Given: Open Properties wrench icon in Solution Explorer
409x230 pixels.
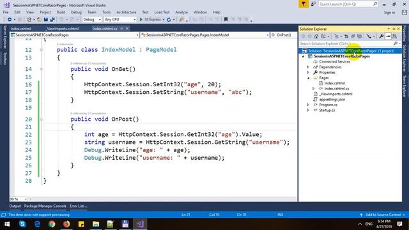Looking at the screenshot, I should pos(382,36).
